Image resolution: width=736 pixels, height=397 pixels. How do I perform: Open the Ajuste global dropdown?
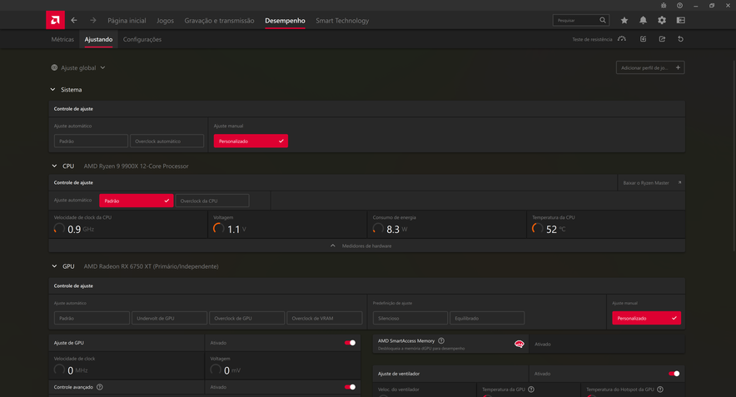click(x=78, y=67)
